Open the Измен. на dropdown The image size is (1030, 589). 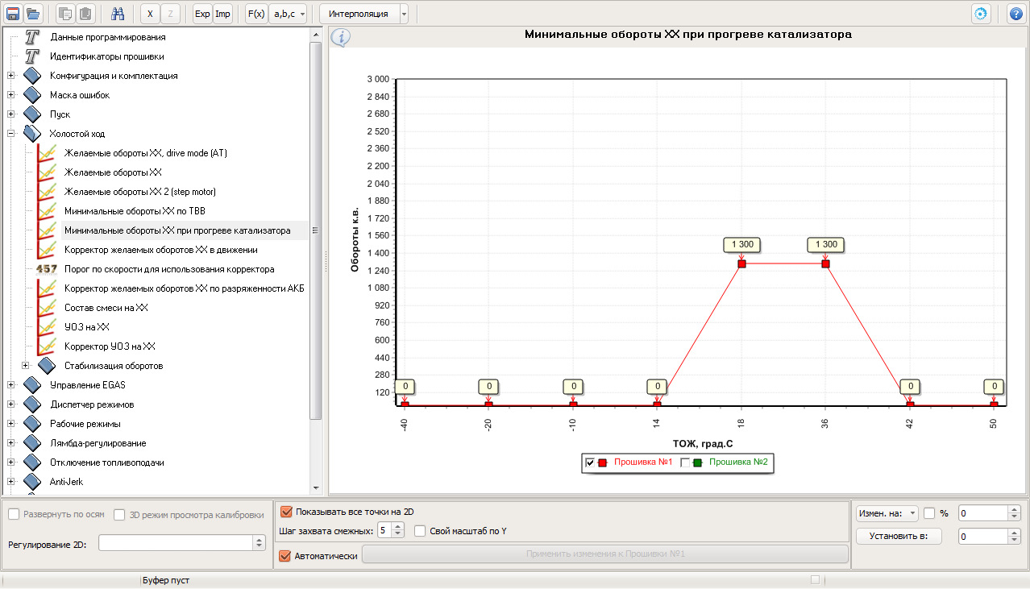[887, 513]
